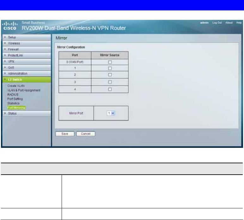Expand the VPN menu
244x220 pixels.
[27, 61]
